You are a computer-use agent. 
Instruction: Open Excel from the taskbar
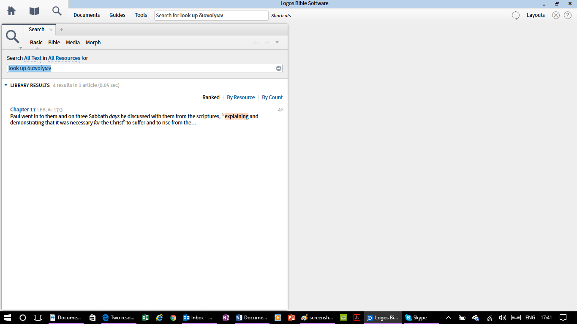145,318
